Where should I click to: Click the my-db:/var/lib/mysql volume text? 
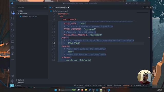coord(79,60)
